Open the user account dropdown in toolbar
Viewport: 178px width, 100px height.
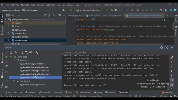(64, 10)
